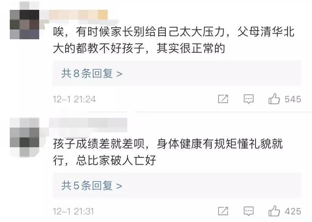Screen dimensions: 312x222
Task: Select comment text about 清华北大 parents
Action: point(173,40)
